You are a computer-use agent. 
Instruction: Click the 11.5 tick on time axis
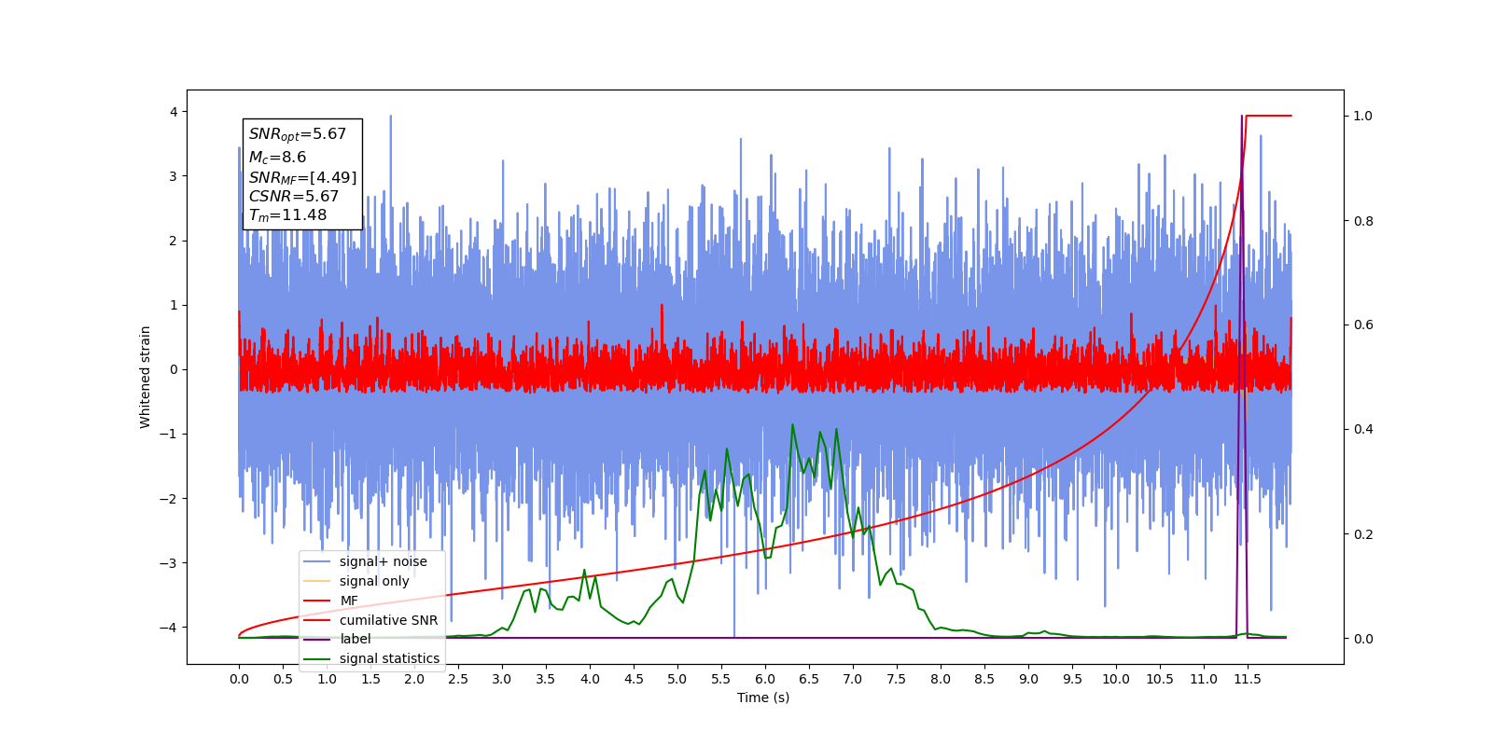click(x=1248, y=679)
